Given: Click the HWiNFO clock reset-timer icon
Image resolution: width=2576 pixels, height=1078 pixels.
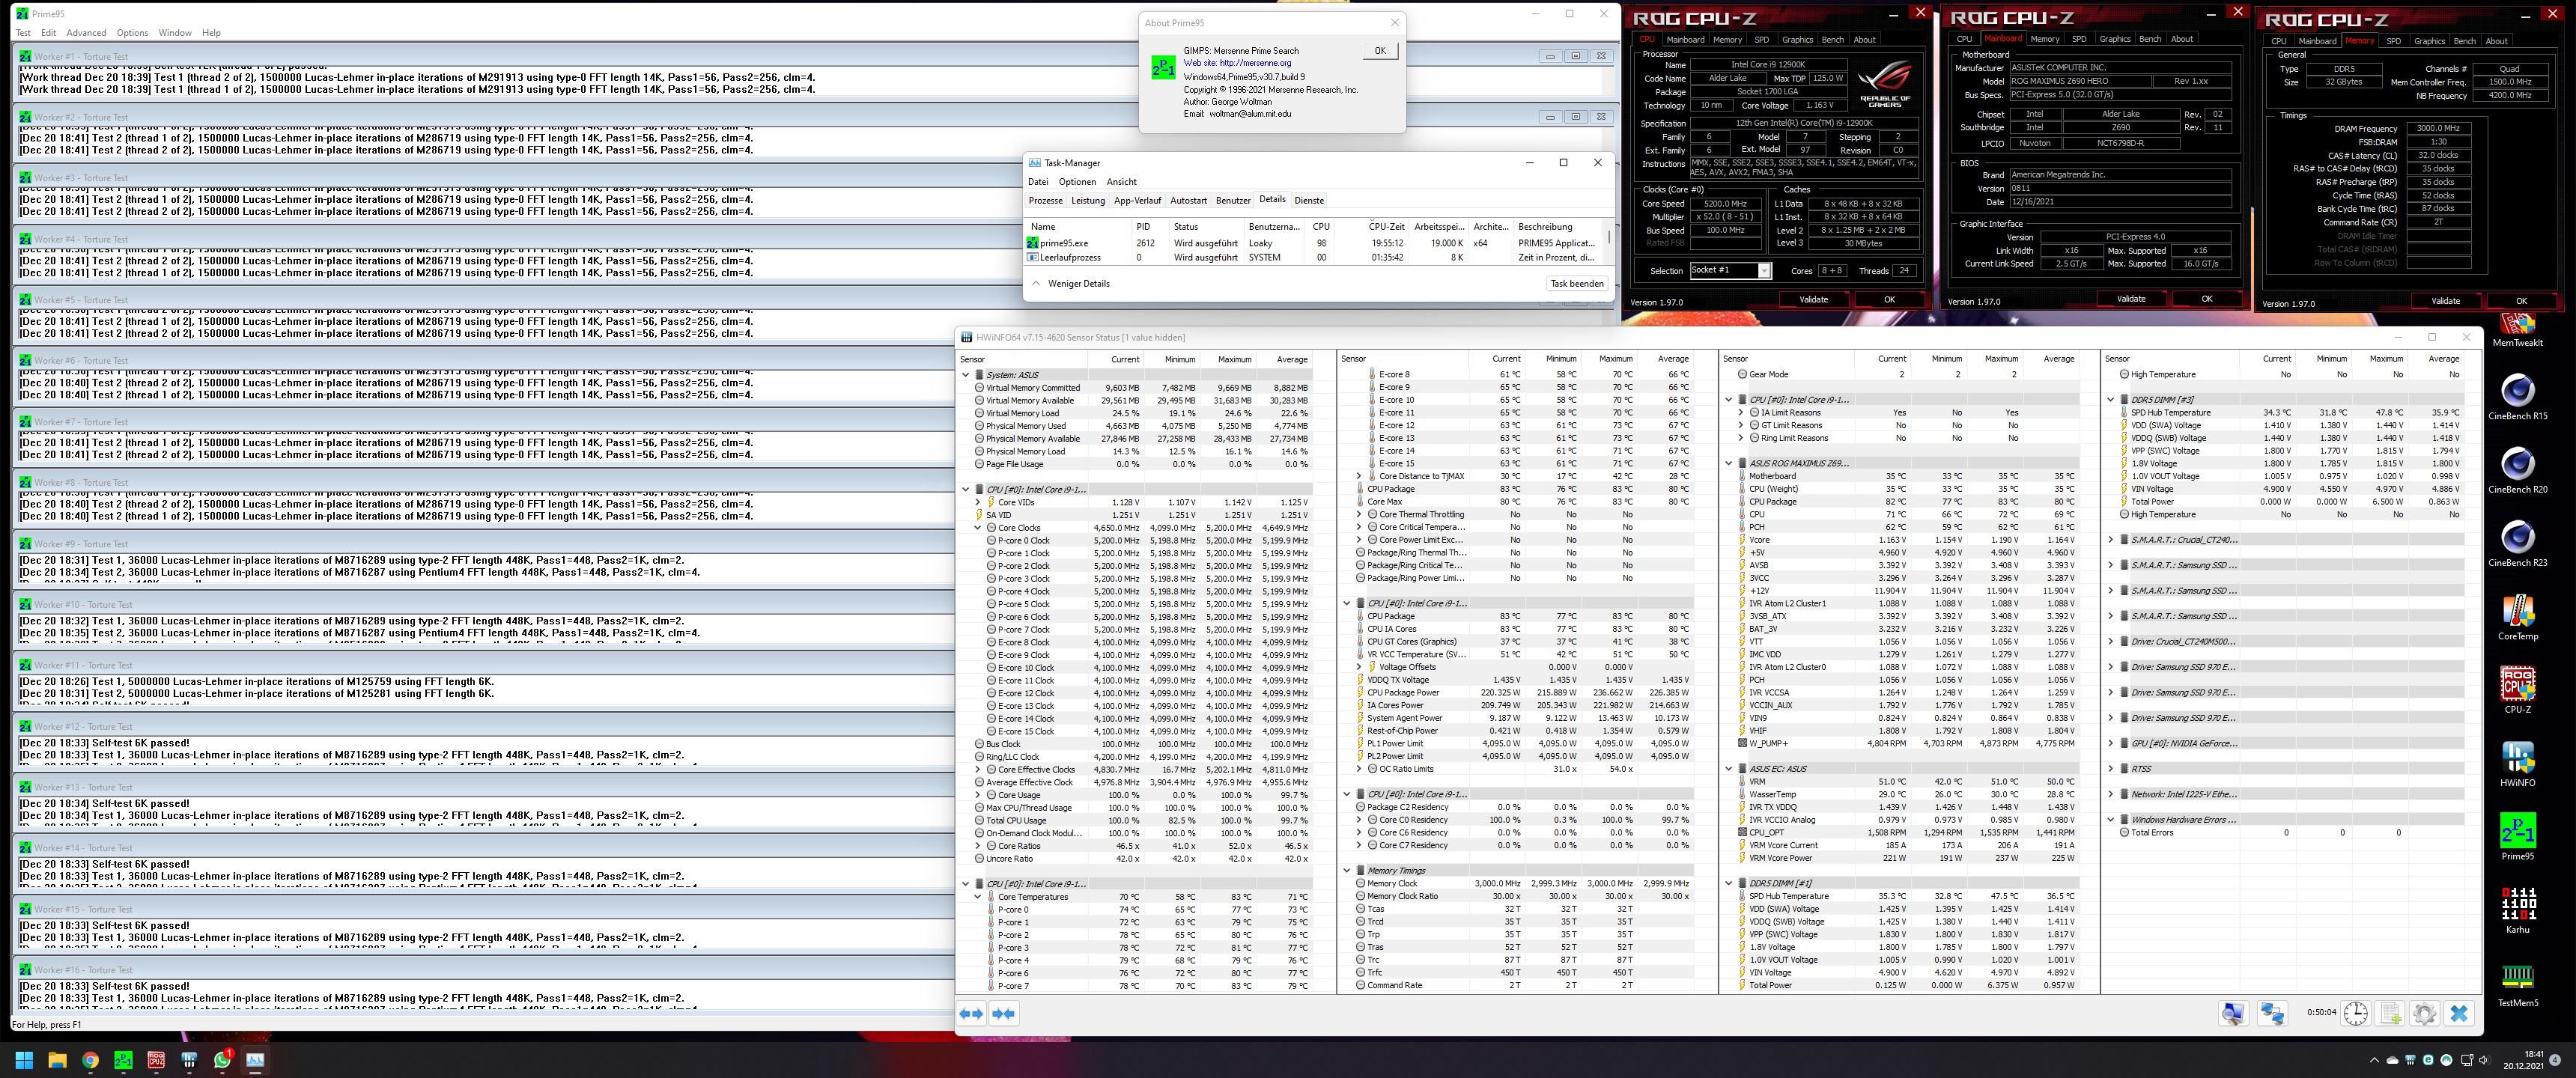Looking at the screenshot, I should tap(2356, 1014).
